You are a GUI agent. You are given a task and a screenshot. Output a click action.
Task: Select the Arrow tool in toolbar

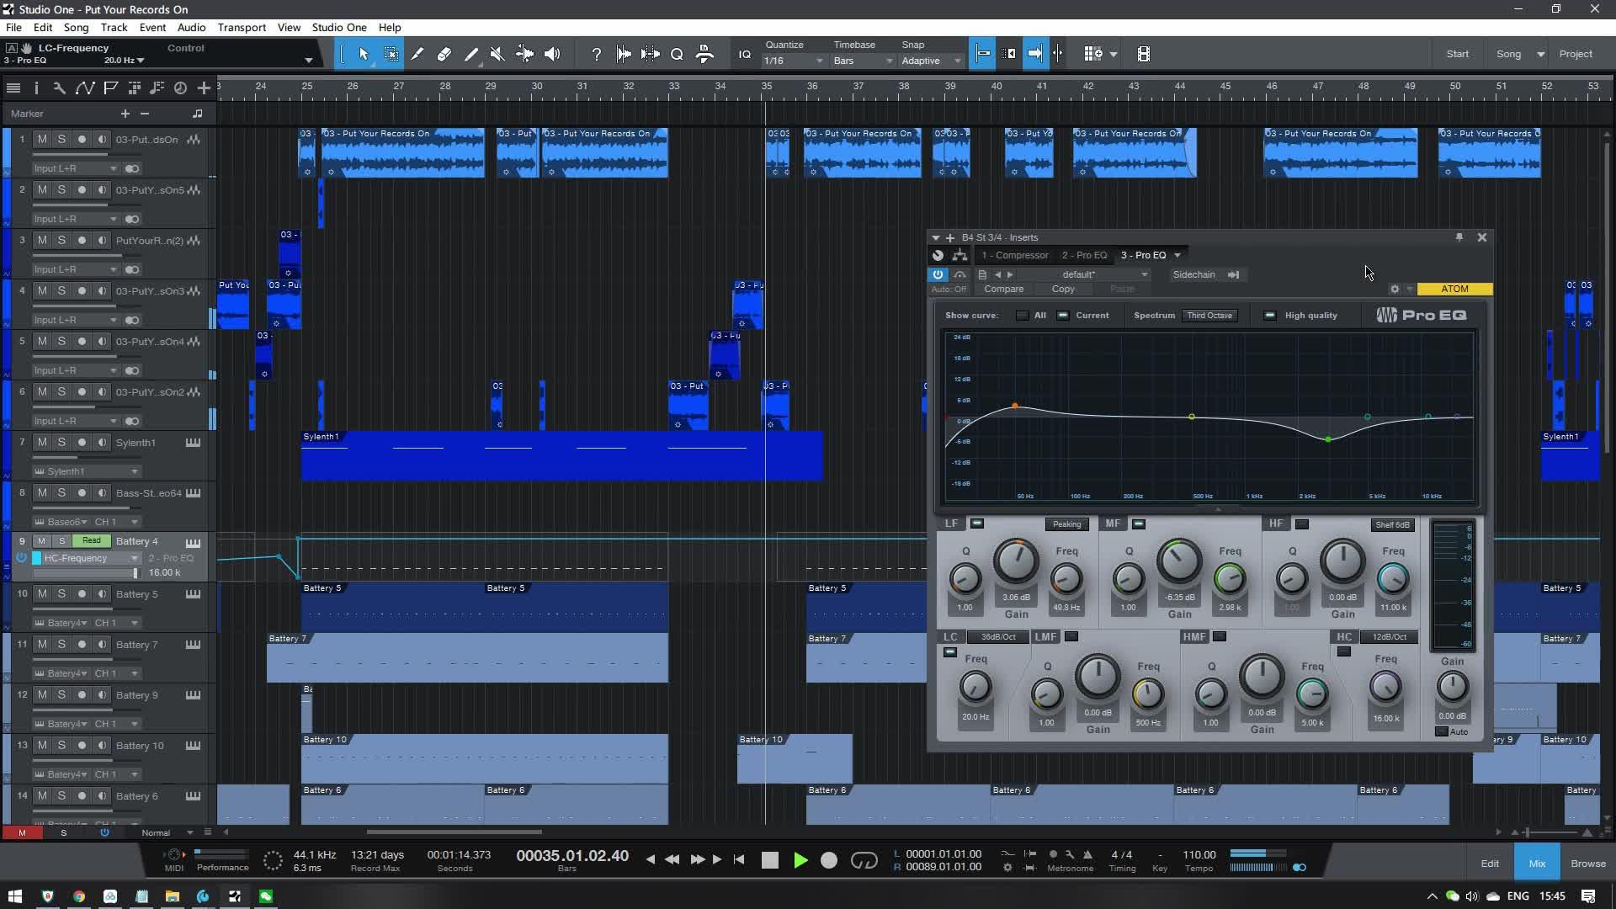coord(364,54)
